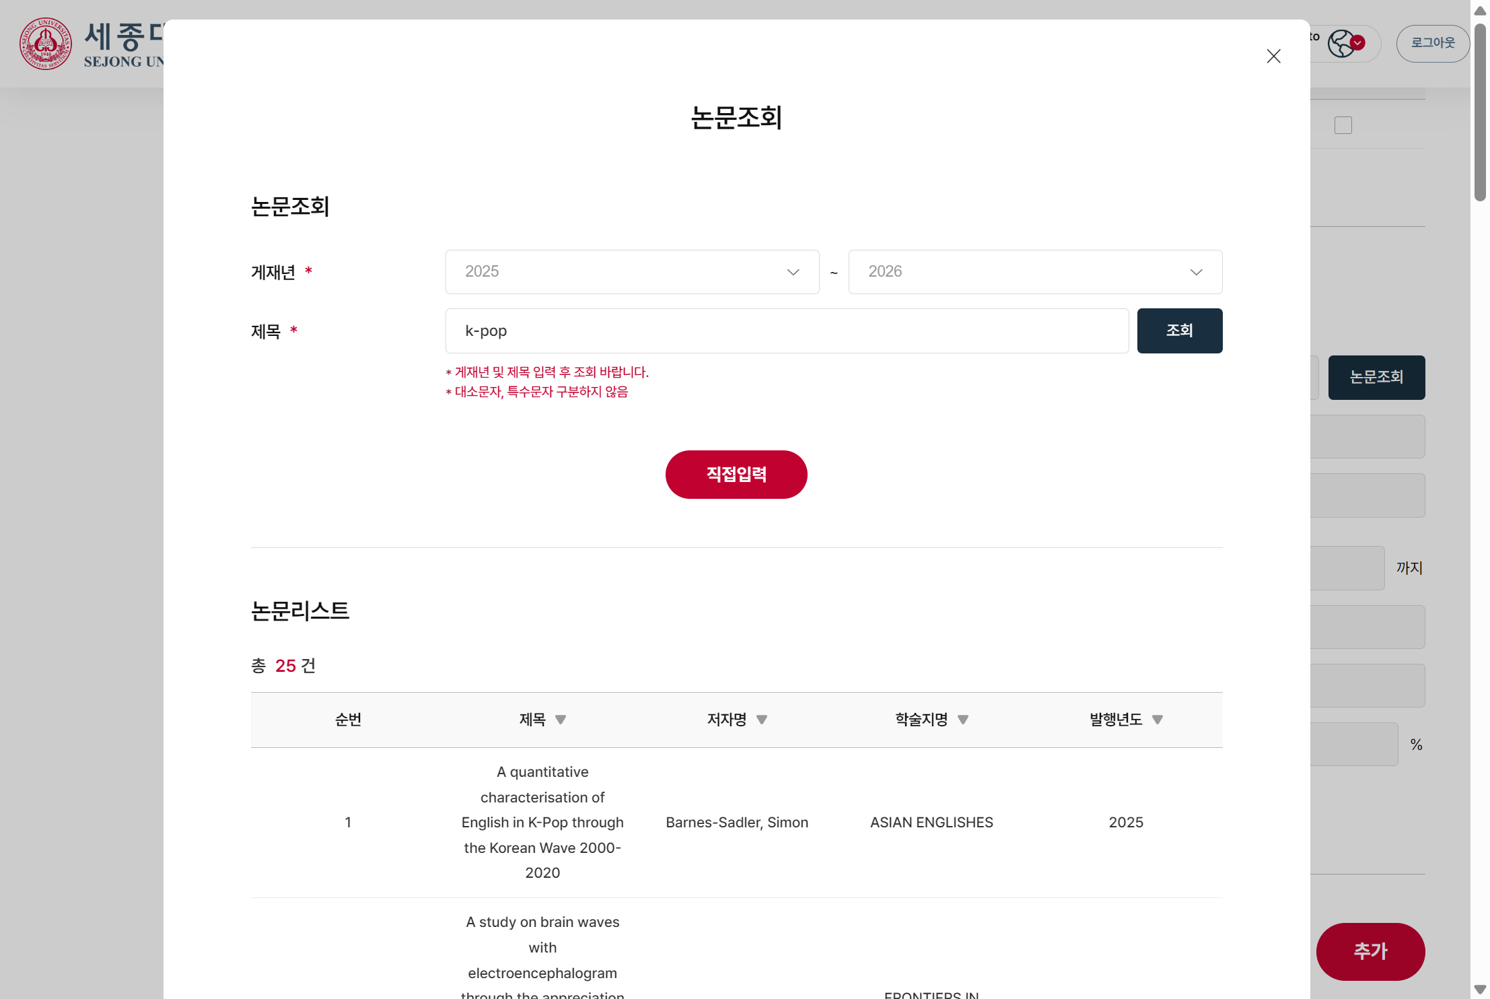Click the dark 조회 search button
The width and height of the screenshot is (1490, 999).
pos(1180,331)
